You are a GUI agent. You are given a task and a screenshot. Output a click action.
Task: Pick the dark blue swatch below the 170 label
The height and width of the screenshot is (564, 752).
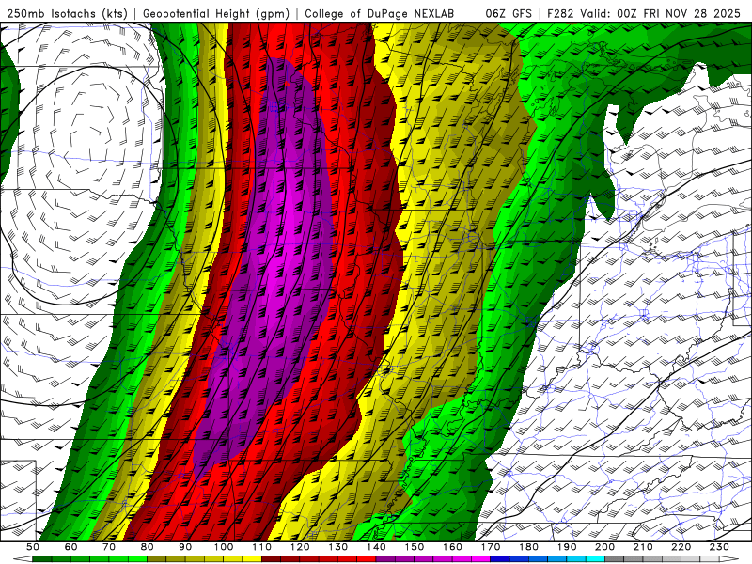click(500, 559)
